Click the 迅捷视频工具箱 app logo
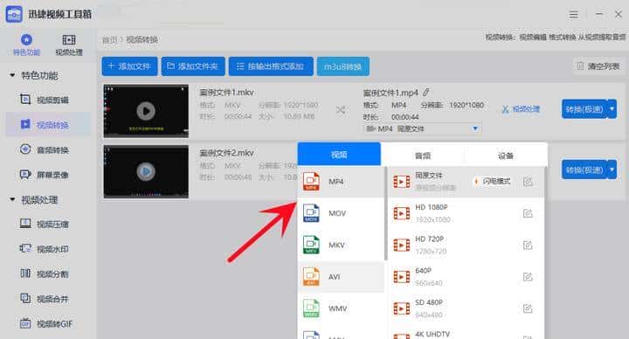This screenshot has height=339, width=629. 15,15
